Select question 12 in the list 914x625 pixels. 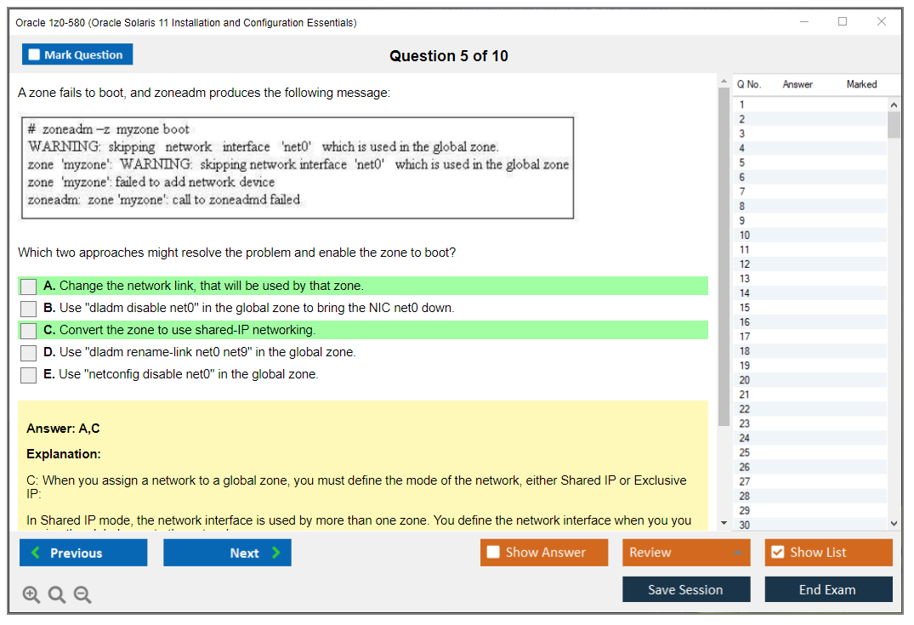(745, 264)
